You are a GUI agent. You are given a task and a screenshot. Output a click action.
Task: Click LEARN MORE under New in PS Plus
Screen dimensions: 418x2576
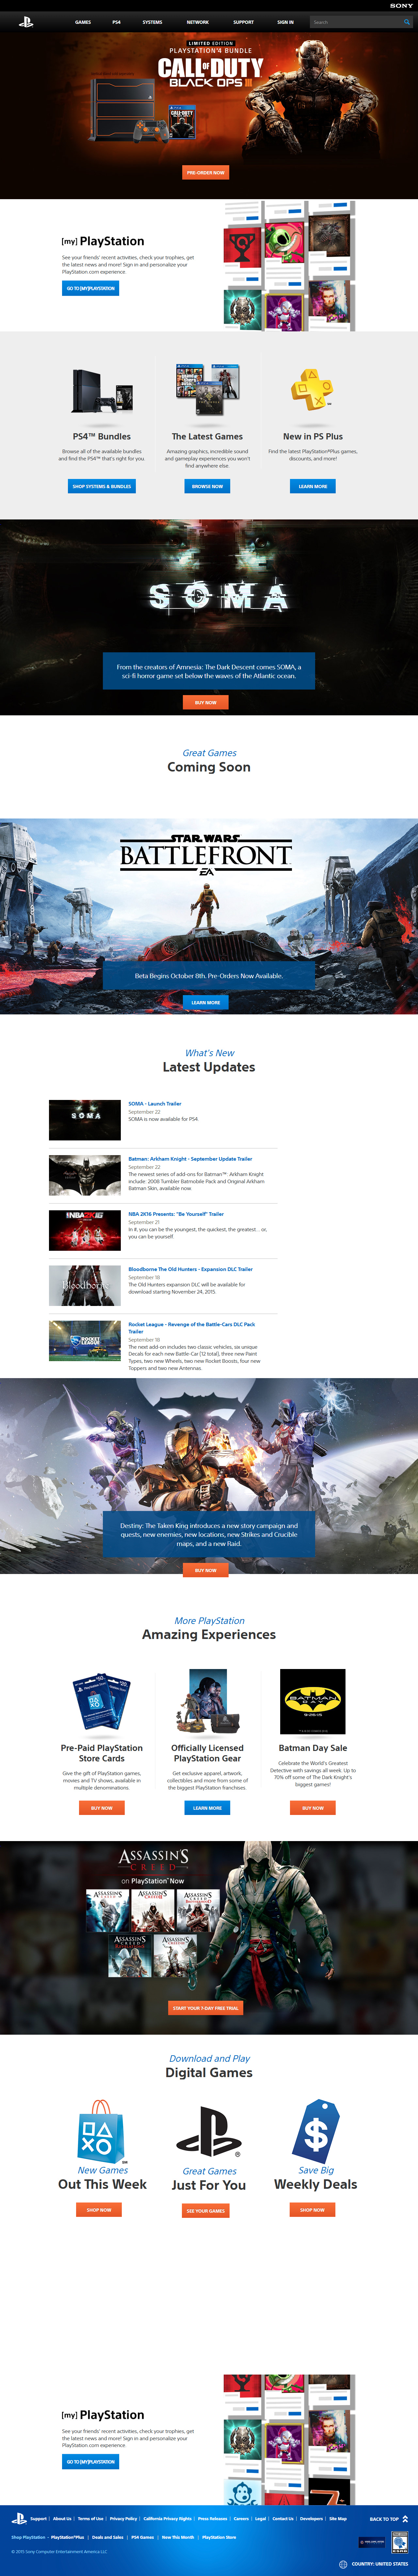pos(313,486)
